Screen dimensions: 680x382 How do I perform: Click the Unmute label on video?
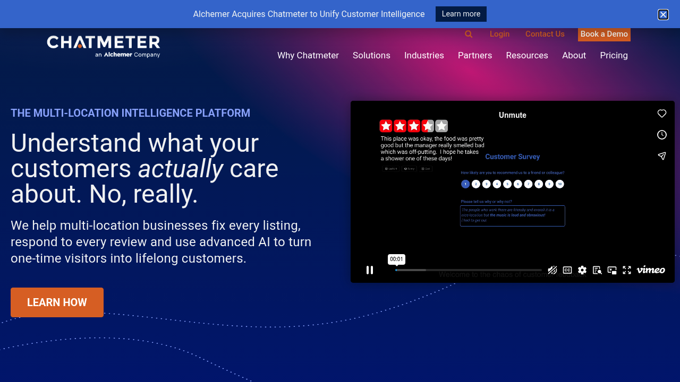[x=513, y=115]
